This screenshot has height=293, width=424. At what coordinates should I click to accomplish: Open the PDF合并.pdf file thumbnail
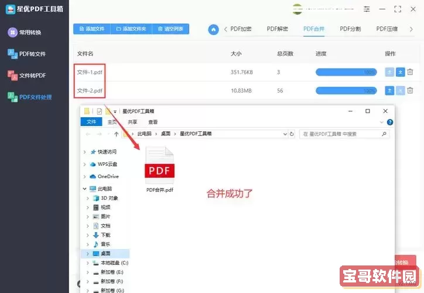click(159, 166)
